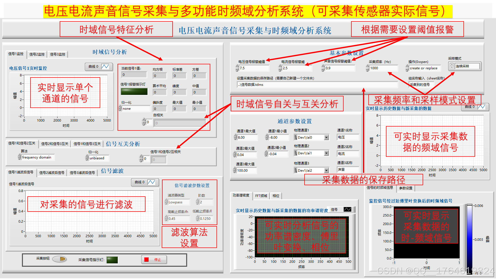Click the 信号 plot icon in power spectrum legend
The image size is (496, 279).
point(347,209)
